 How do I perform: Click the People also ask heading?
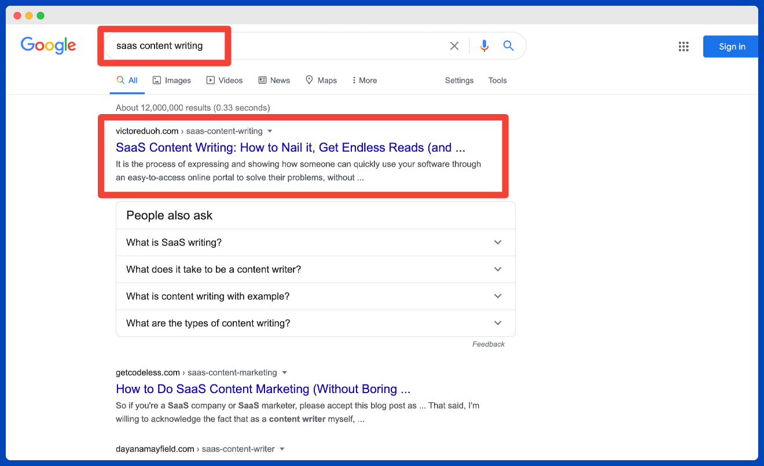pos(170,215)
